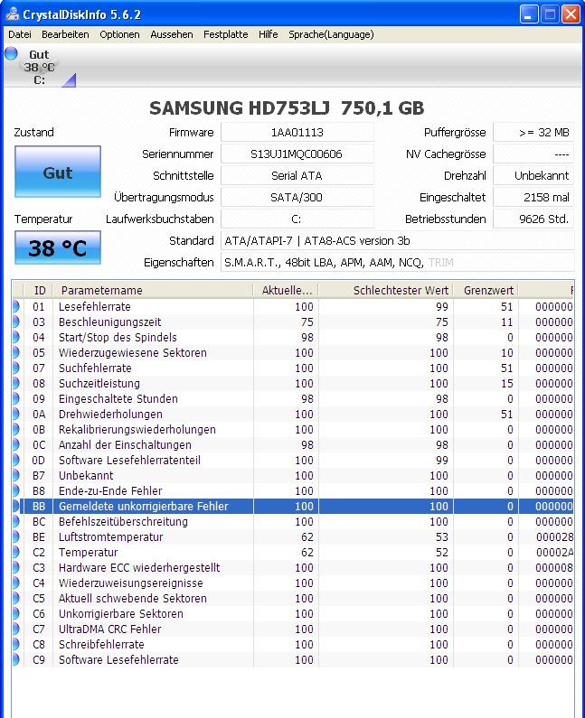Select the 'Wiederzugewiesene Sektoren' parameter name
Screen dimensions: 585x718
tap(133, 352)
